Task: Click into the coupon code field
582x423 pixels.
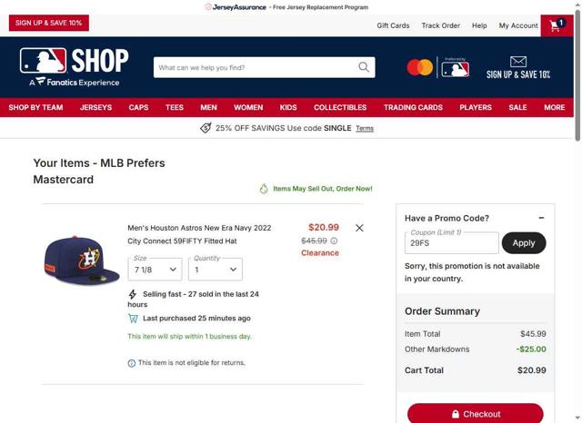Action: point(452,243)
